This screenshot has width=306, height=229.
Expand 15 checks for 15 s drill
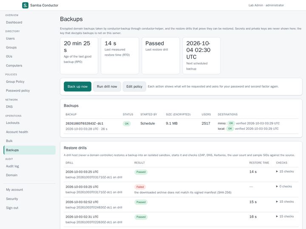[x=285, y=201]
